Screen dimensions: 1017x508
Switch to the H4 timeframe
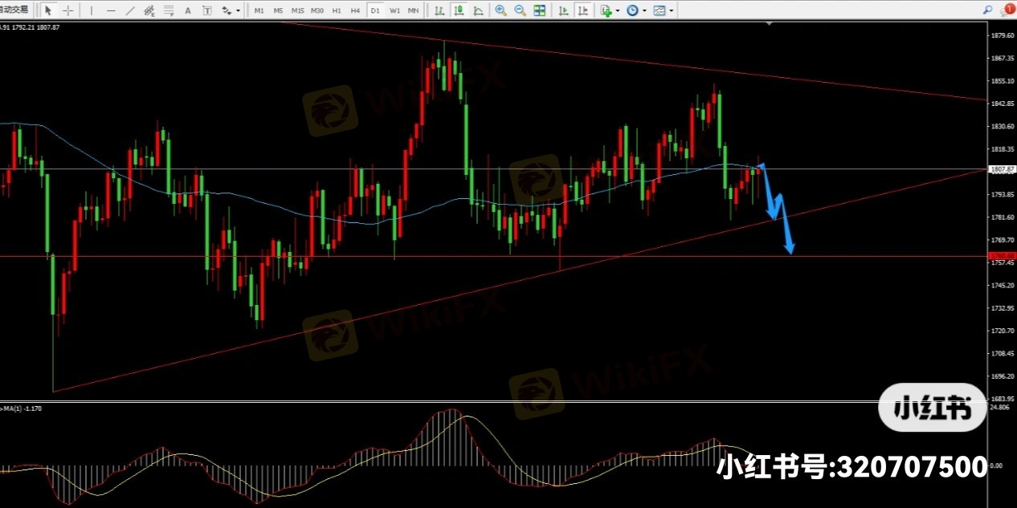coord(355,10)
